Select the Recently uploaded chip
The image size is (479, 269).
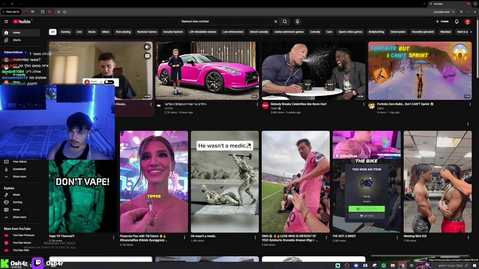coord(423,32)
